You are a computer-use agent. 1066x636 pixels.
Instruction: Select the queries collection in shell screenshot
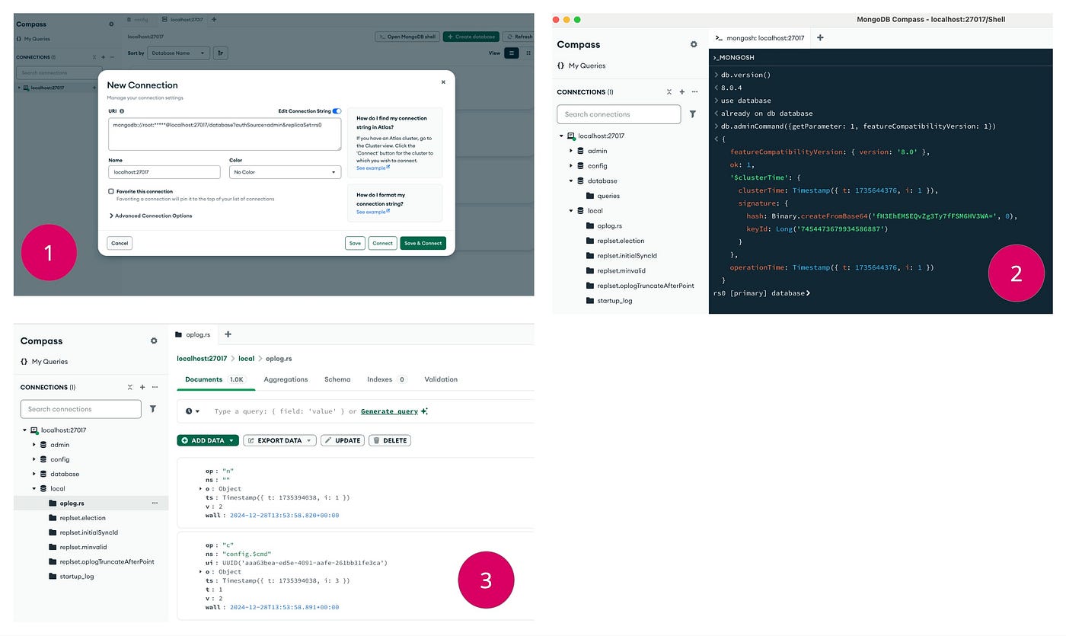(608, 196)
